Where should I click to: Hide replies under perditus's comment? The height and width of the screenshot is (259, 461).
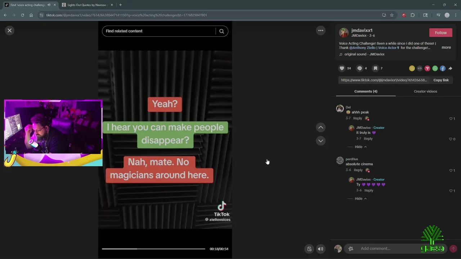pyautogui.click(x=361, y=199)
